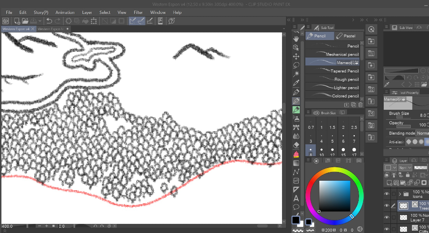Screen dimensions: 429x233
Task: Select the Text tool
Action: click(x=296, y=199)
